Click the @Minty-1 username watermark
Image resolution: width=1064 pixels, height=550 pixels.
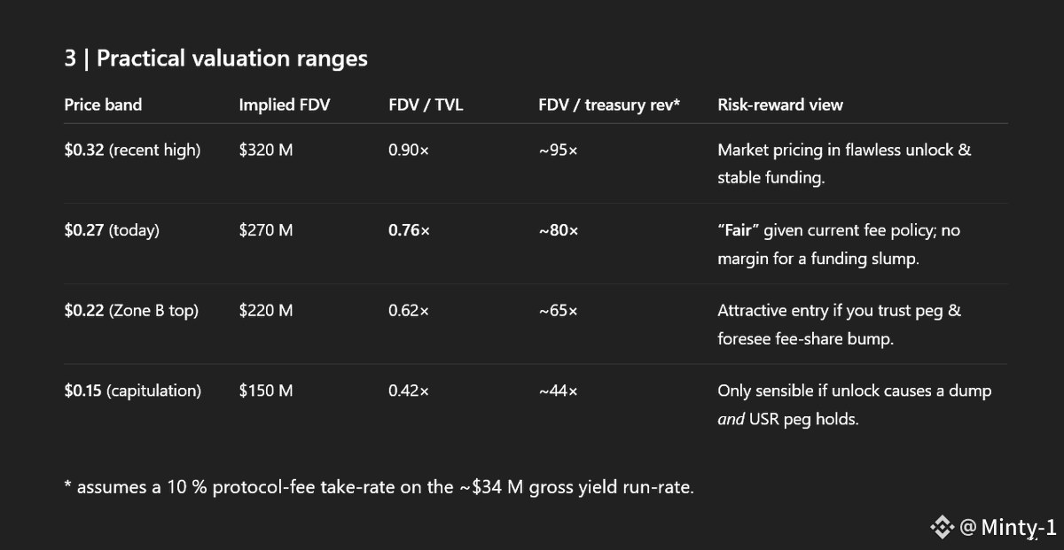(1008, 528)
